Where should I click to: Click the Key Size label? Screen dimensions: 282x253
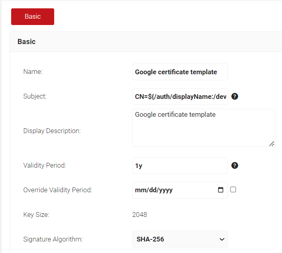point(36,215)
